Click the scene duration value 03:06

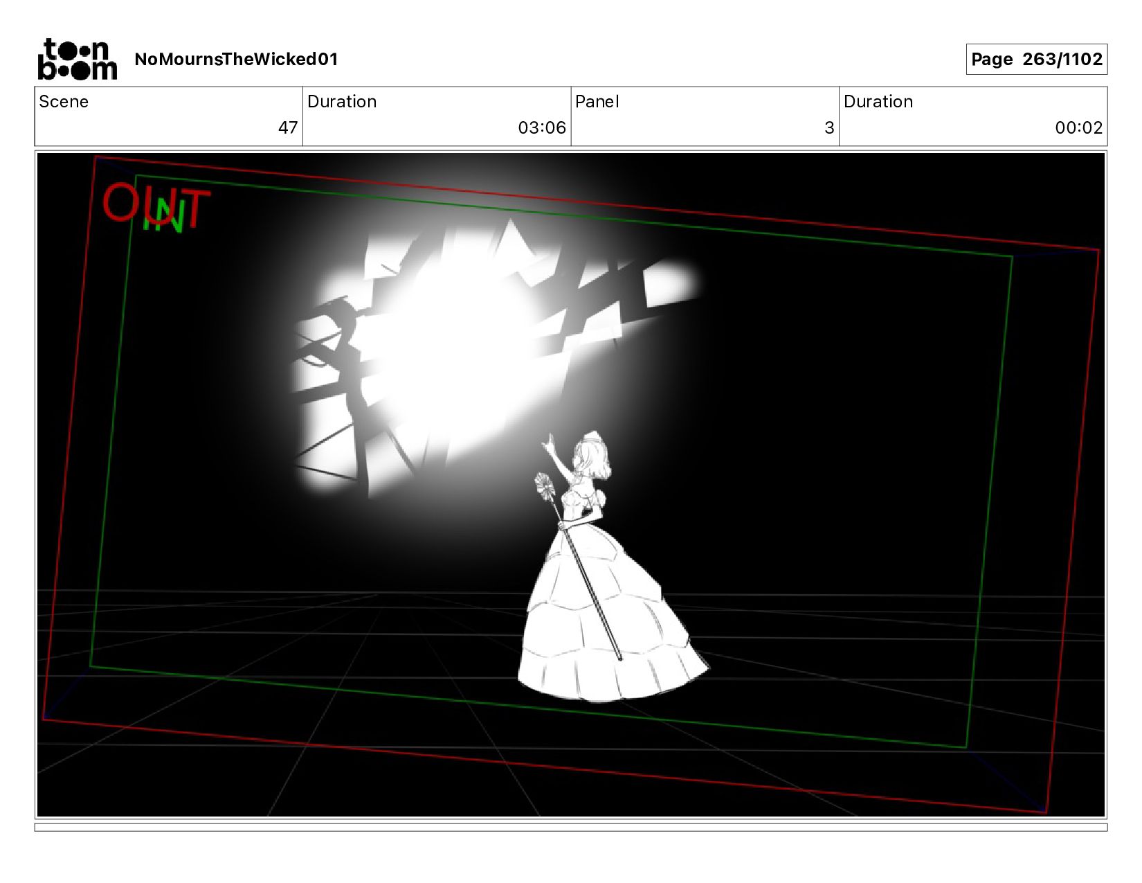point(542,128)
